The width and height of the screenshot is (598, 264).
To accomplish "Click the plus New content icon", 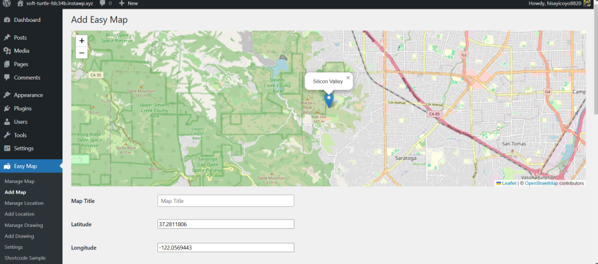I will point(122,3).
